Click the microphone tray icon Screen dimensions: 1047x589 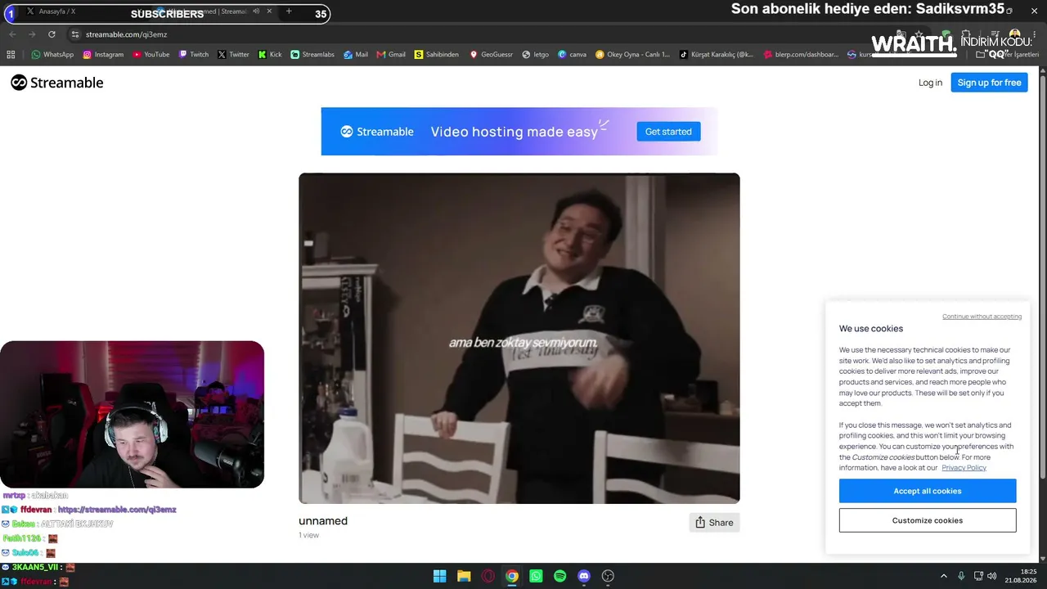(x=961, y=576)
